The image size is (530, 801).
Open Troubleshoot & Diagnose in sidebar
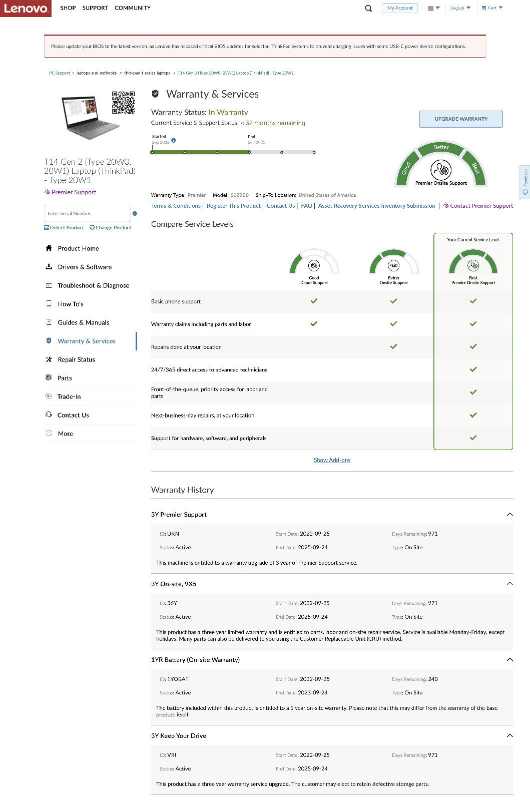(x=94, y=285)
